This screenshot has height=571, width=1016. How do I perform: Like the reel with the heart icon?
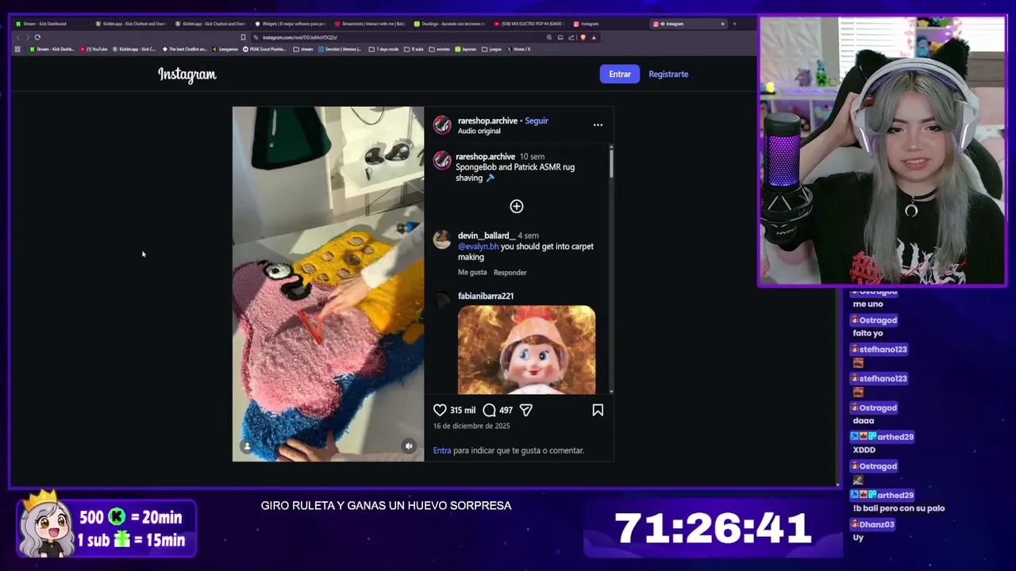440,410
